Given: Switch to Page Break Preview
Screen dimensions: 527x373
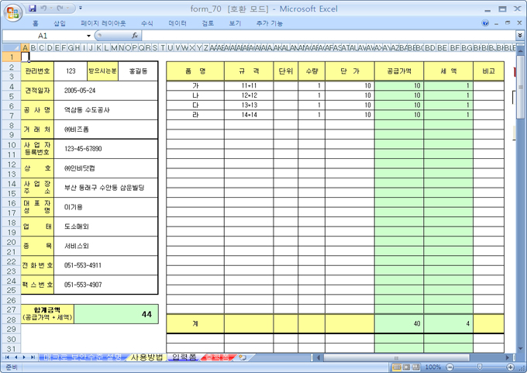Looking at the screenshot, I should [x=416, y=367].
